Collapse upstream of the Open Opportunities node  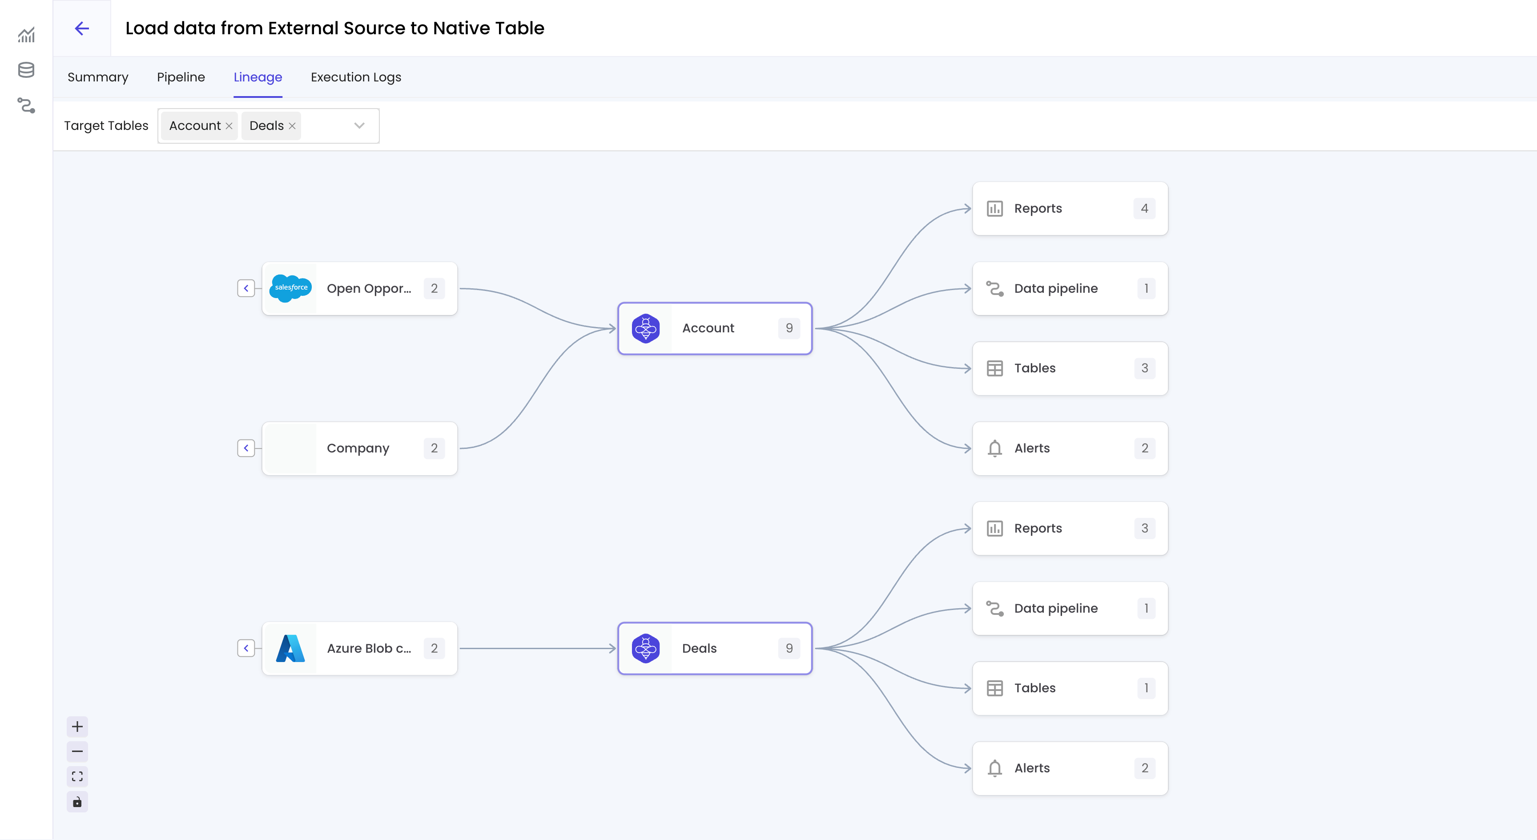246,288
